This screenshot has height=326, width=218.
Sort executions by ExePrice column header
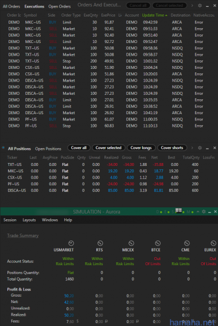tap(108, 15)
